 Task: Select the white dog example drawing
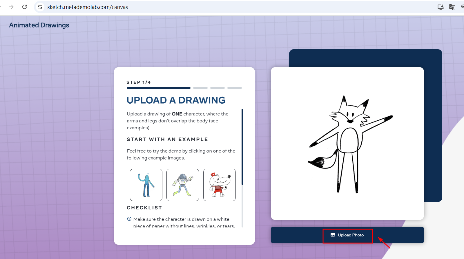tap(220, 185)
